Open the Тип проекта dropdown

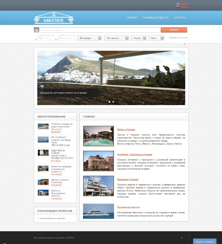[117, 38]
